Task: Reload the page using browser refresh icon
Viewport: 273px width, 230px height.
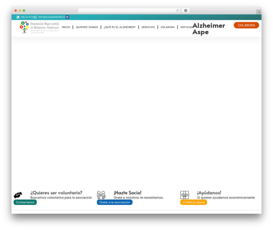Action: click(x=177, y=10)
